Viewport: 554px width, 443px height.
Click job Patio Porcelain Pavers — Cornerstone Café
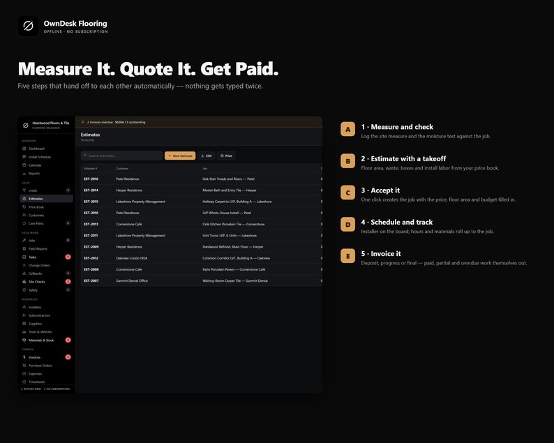pyautogui.click(x=234, y=269)
